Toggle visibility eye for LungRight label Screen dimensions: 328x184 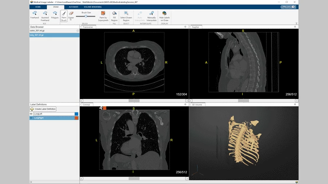pyautogui.click(x=31, y=118)
